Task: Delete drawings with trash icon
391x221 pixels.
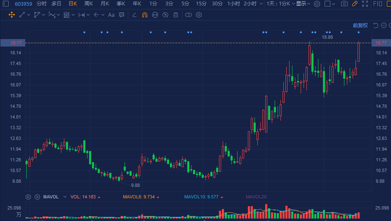Action: click(176, 15)
